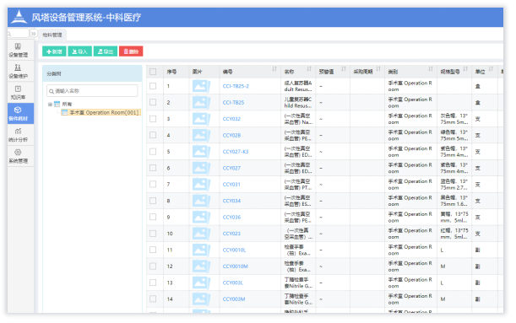Switch to the 物料管理 tab
516x323 pixels.
click(x=52, y=35)
